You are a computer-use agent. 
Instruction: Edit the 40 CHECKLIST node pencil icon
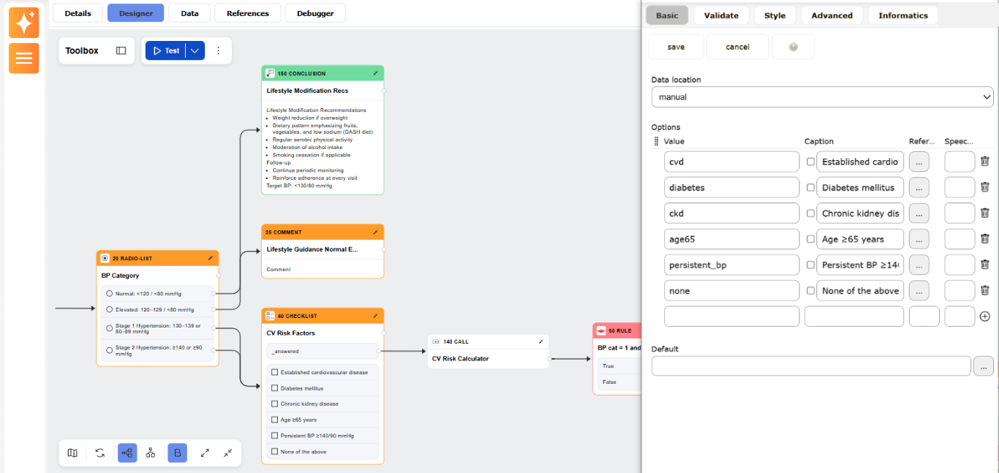coord(376,316)
